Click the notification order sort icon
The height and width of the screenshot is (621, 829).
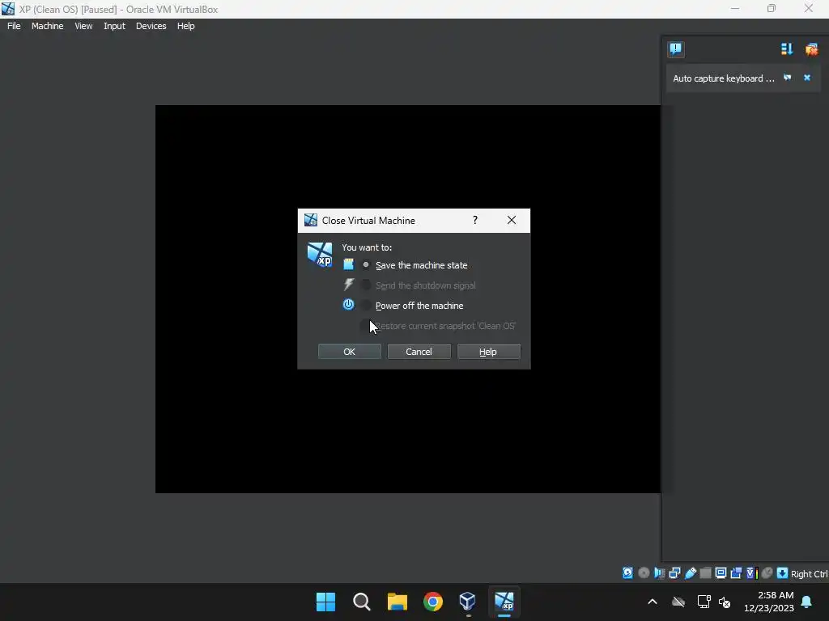[x=787, y=49]
